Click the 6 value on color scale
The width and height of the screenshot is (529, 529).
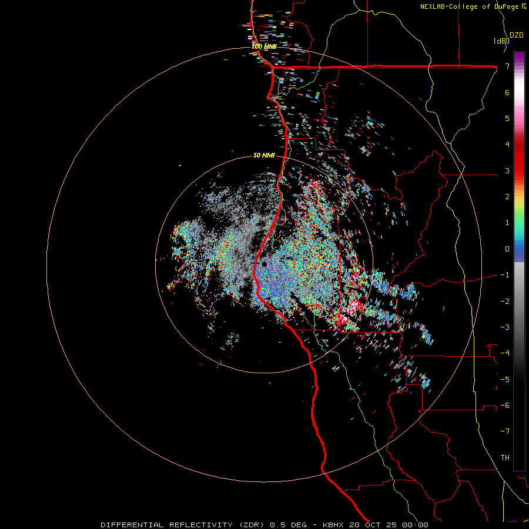[x=507, y=92]
